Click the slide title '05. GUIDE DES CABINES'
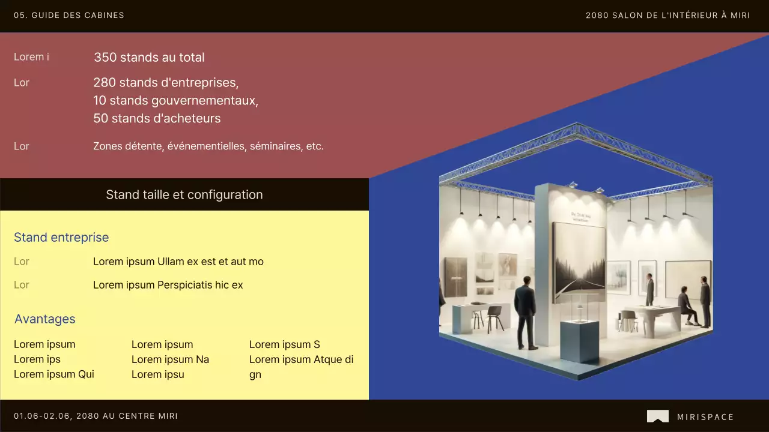Image resolution: width=769 pixels, height=432 pixels. (x=69, y=15)
